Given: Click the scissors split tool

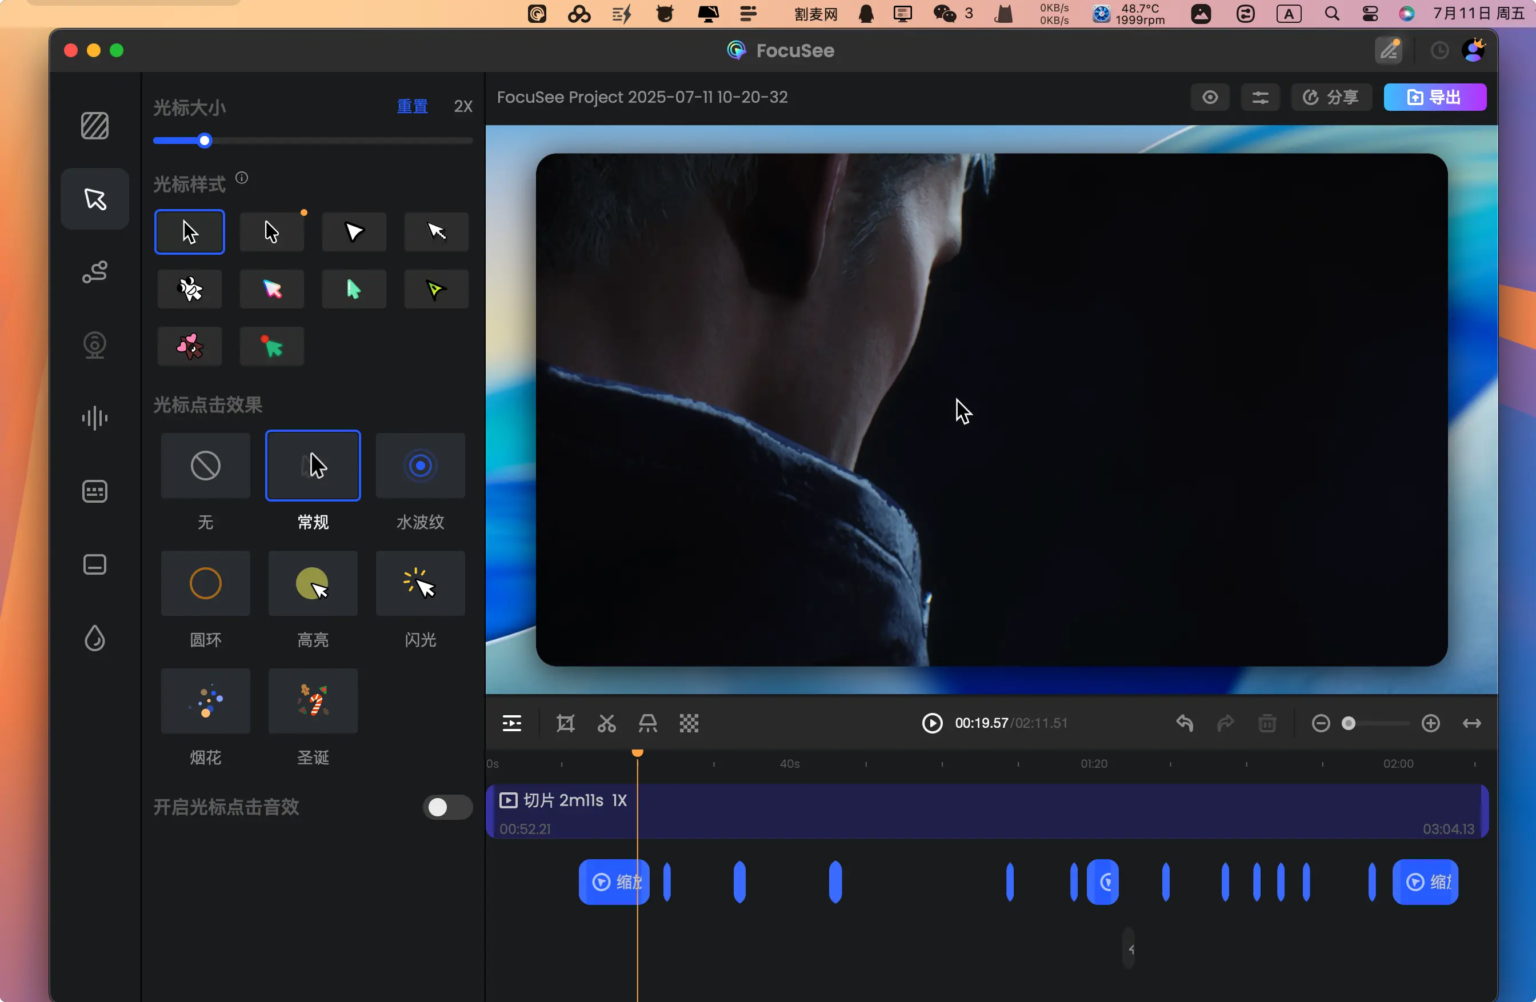Looking at the screenshot, I should click(607, 723).
